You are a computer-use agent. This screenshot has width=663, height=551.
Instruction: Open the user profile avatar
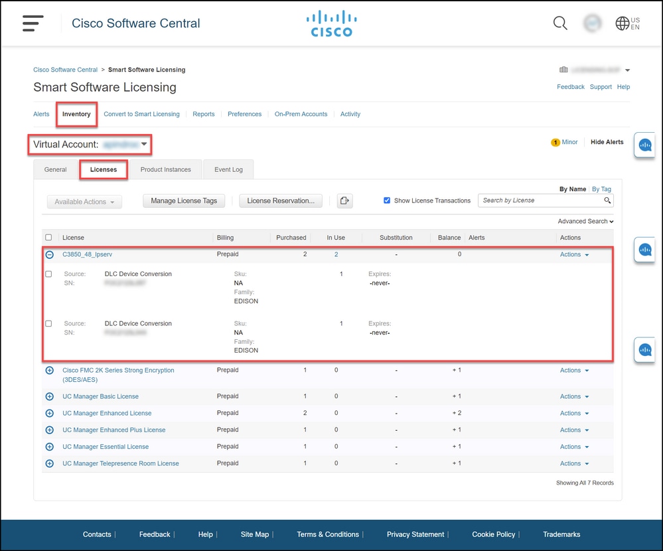(x=593, y=23)
